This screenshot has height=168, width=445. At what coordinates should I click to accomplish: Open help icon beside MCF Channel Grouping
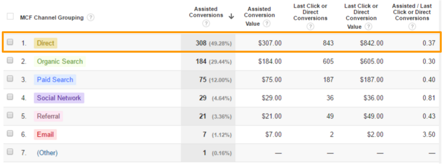91,17
